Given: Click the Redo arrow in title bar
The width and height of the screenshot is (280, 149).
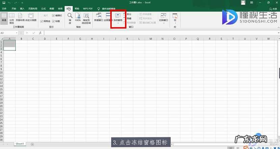Looking at the screenshot, I should [16, 3].
